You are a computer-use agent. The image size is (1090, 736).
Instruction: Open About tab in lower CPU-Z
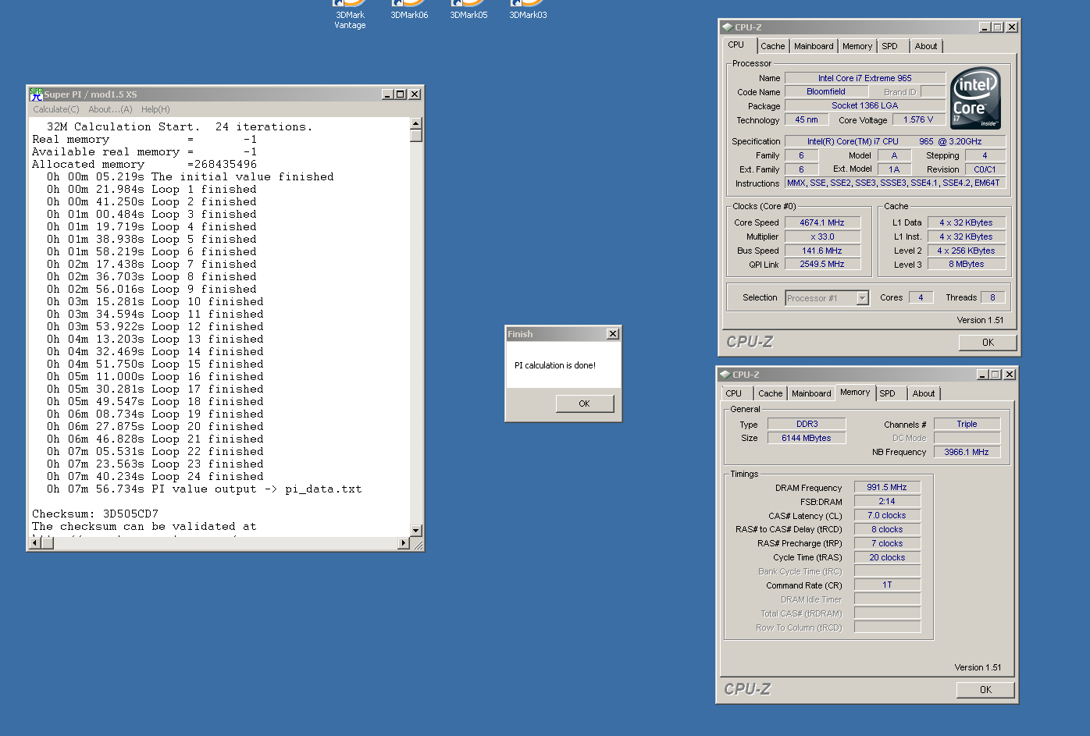pyautogui.click(x=924, y=393)
